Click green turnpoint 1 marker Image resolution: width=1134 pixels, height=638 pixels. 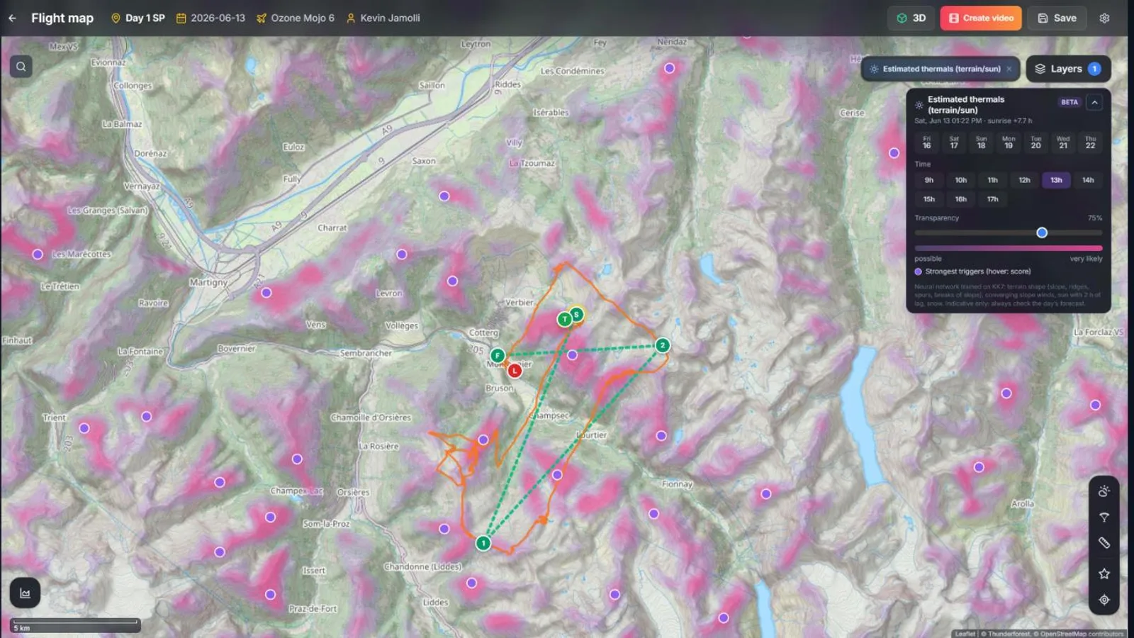point(483,544)
